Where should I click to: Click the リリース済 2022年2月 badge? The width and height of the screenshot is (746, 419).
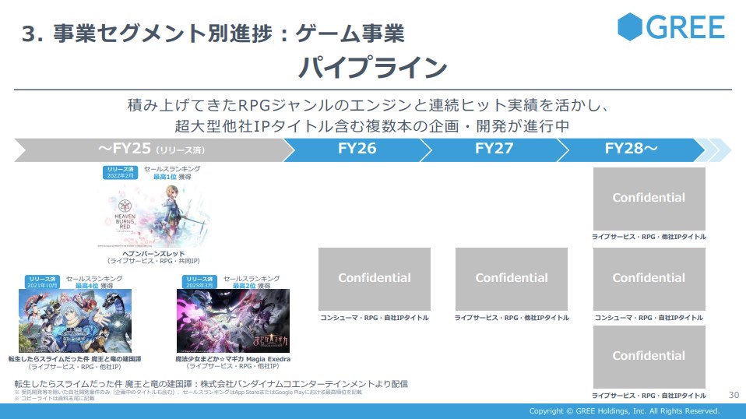(121, 172)
